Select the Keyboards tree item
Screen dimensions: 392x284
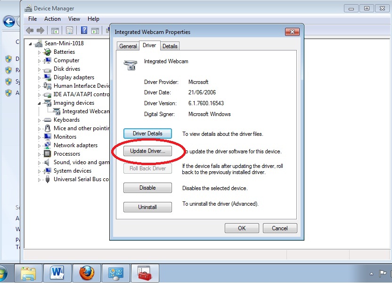tap(66, 119)
